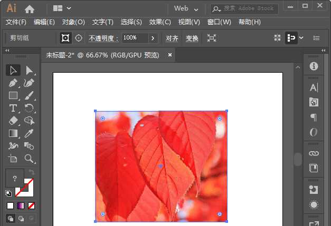Activate the Type tool
331x226 pixels.
[13, 108]
